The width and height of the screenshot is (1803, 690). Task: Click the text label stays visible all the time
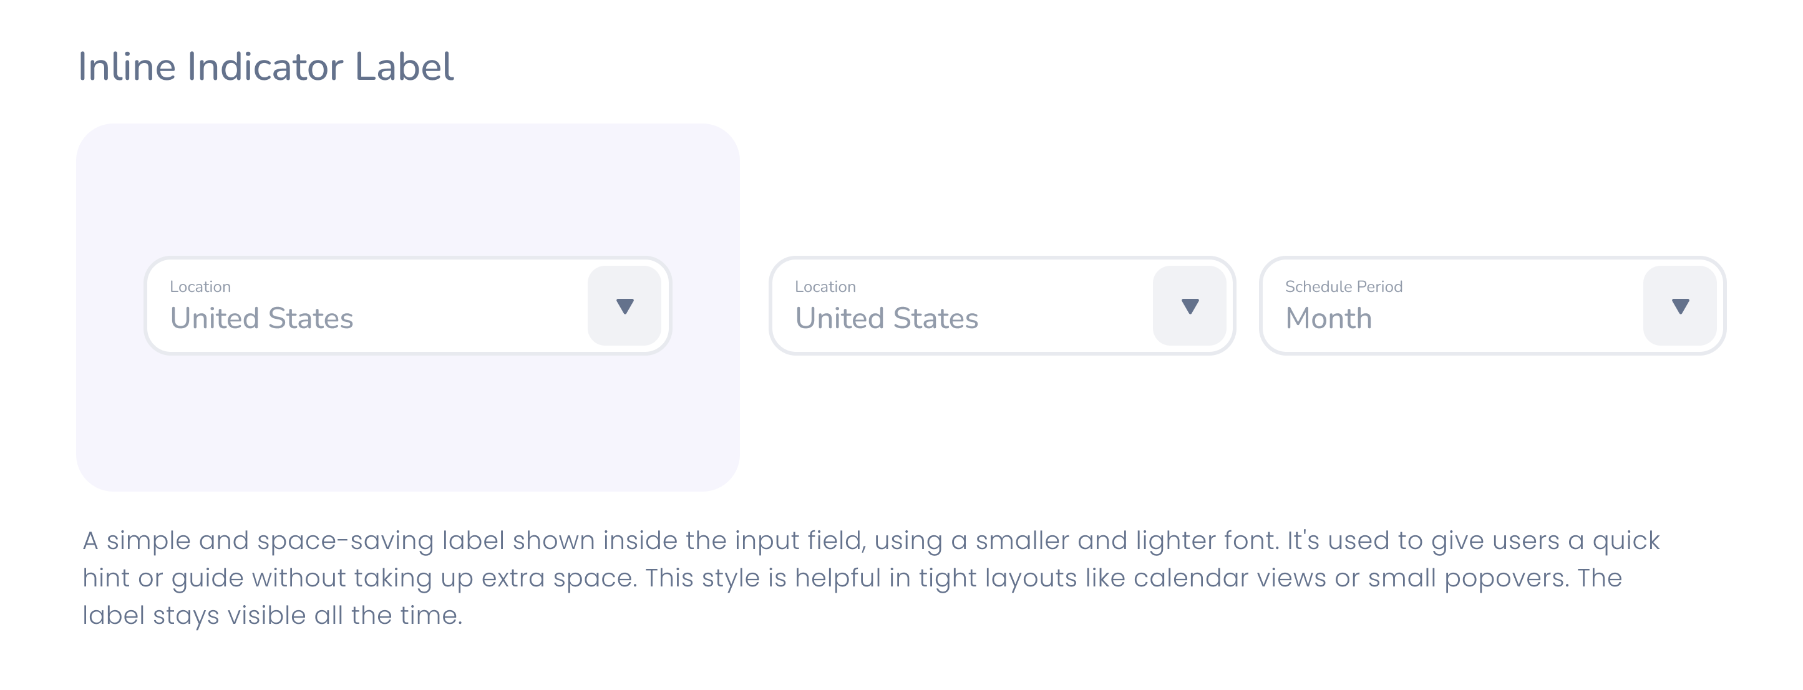(273, 615)
